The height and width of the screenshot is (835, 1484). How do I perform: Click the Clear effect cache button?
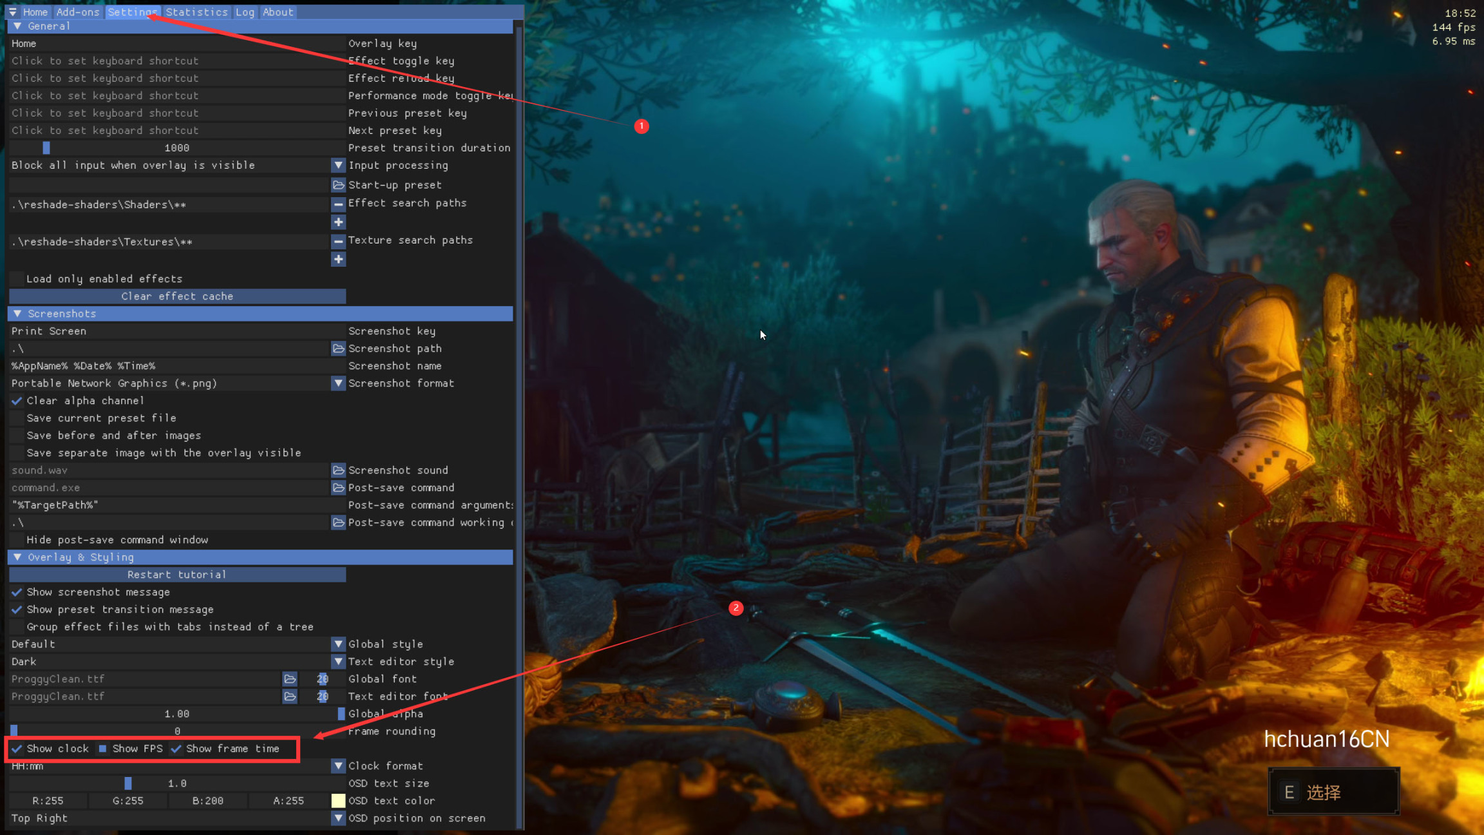[177, 296]
